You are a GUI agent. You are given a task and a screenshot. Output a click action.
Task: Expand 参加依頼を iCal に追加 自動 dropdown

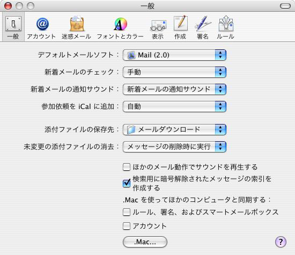click(x=174, y=106)
